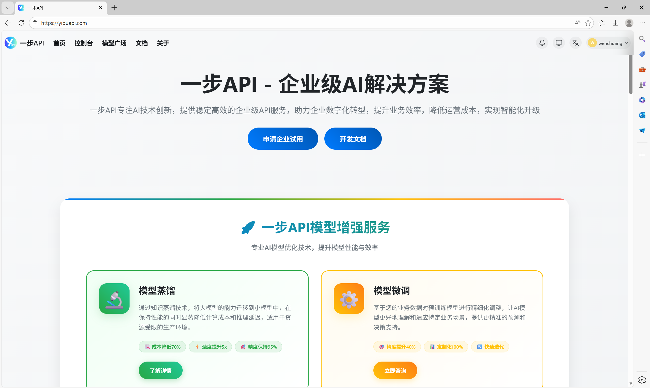Open the toolbox icon in the Edge sidebar
The image size is (650, 388).
pyautogui.click(x=642, y=70)
